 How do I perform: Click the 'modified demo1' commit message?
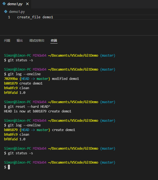pos(65,79)
